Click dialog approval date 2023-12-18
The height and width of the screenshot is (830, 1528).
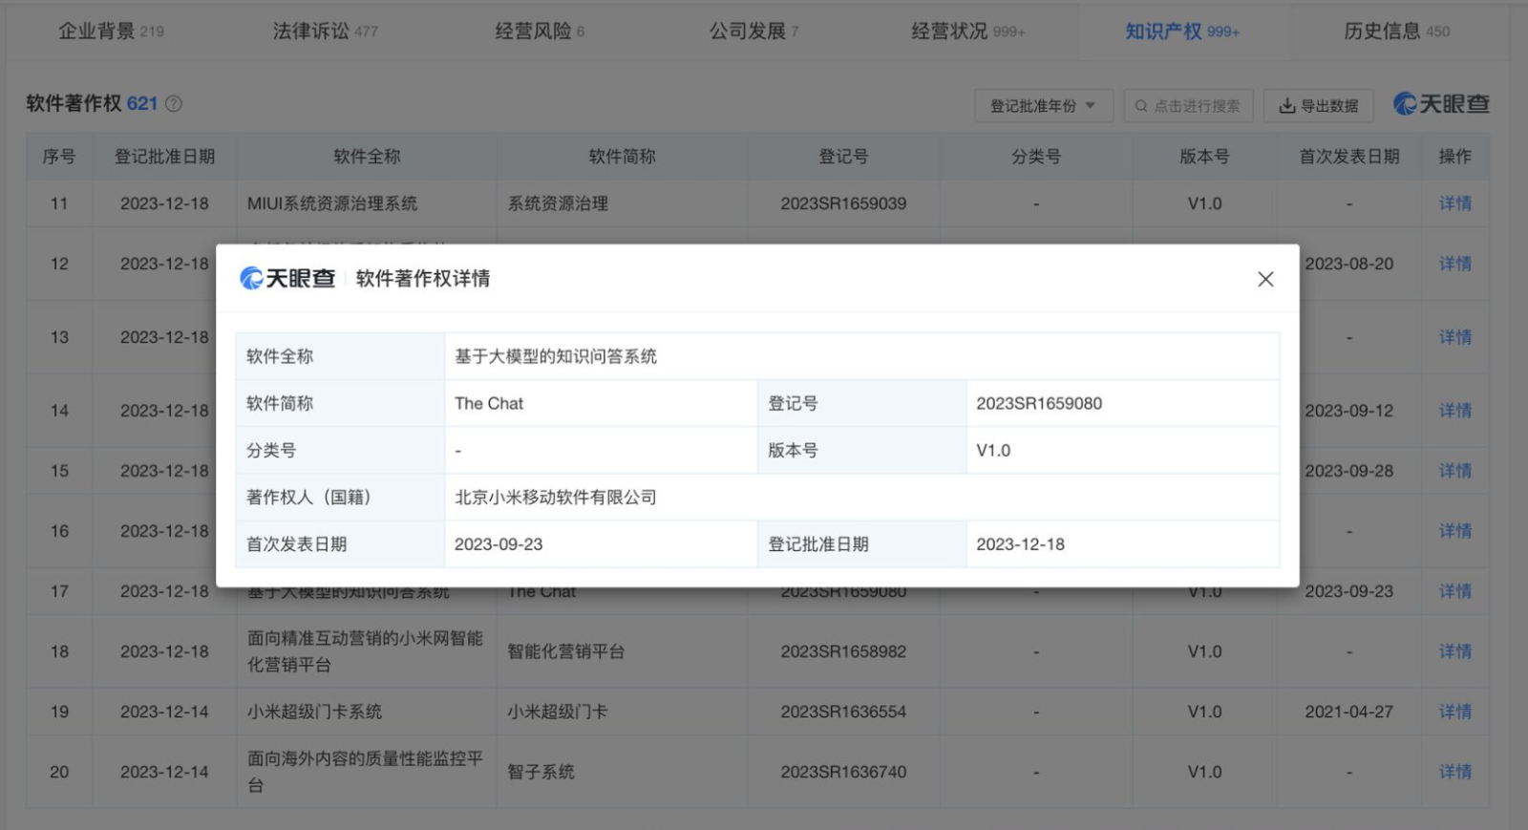pos(1020,543)
